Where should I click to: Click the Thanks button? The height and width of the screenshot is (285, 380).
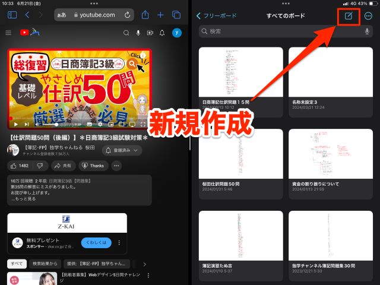point(93,166)
